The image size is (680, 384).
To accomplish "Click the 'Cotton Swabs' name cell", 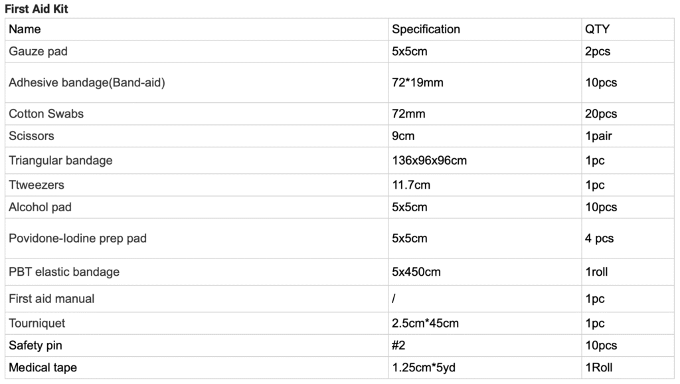I will [46, 114].
